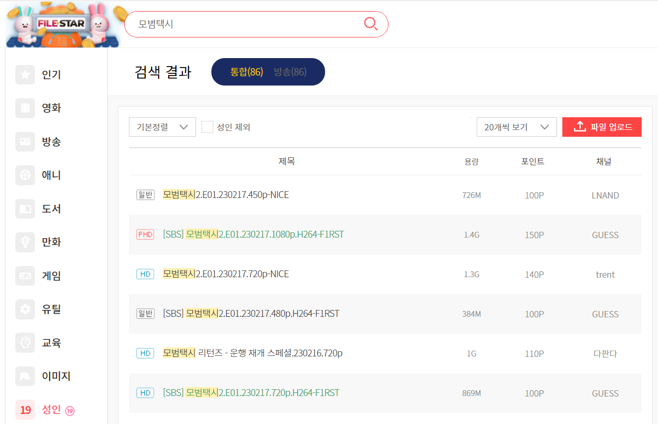The height and width of the screenshot is (424, 658).
Task: Click the 채널 column header
Action: coord(604,162)
